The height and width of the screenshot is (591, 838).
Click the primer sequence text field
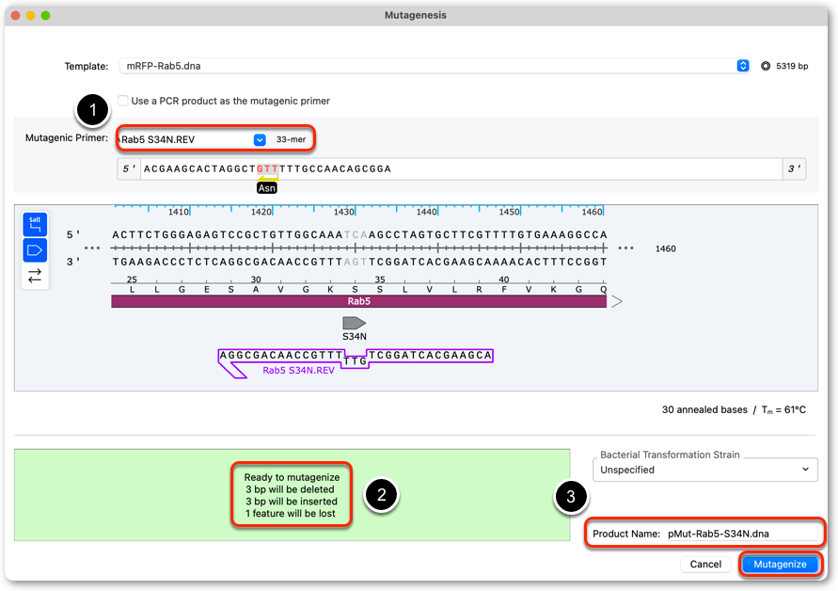click(461, 169)
